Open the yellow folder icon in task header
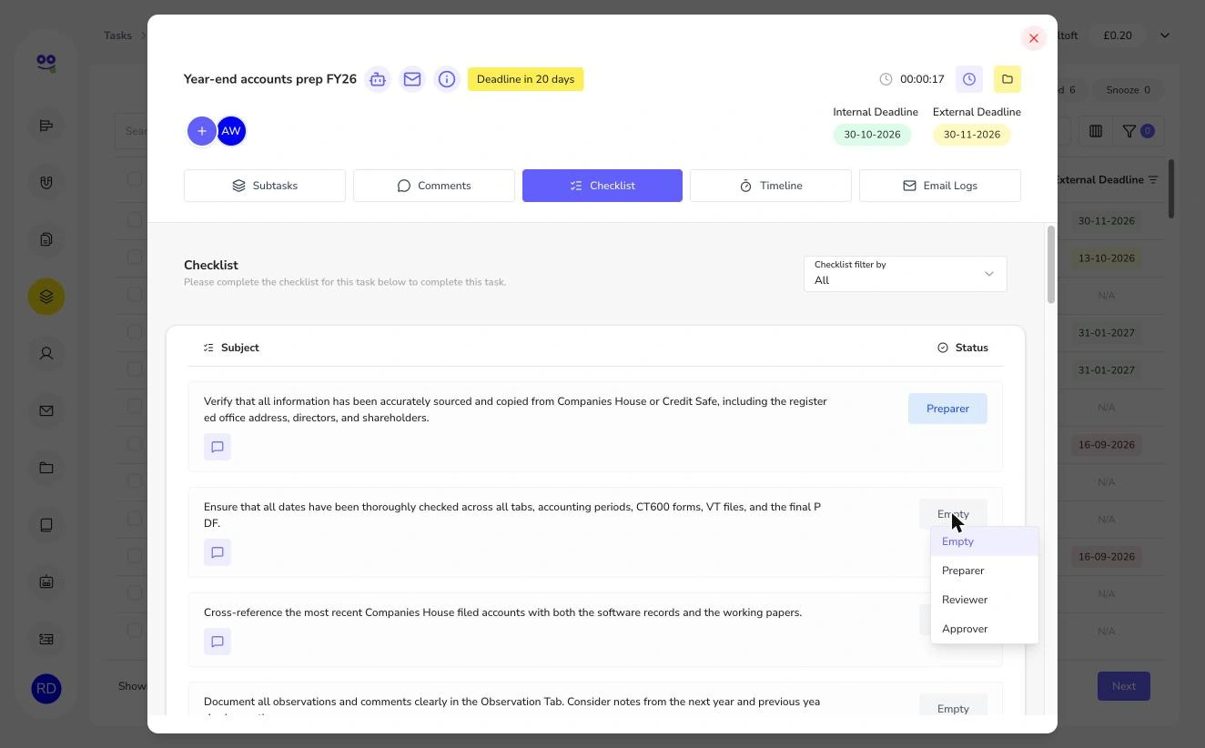Image resolution: width=1205 pixels, height=748 pixels. (1008, 79)
